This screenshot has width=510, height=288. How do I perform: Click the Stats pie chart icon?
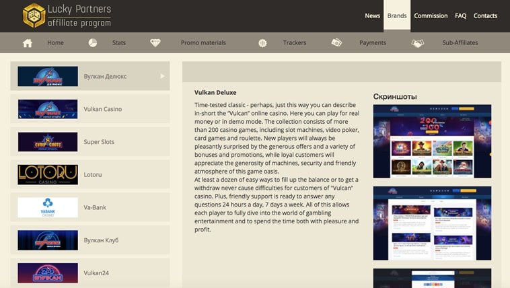click(93, 42)
